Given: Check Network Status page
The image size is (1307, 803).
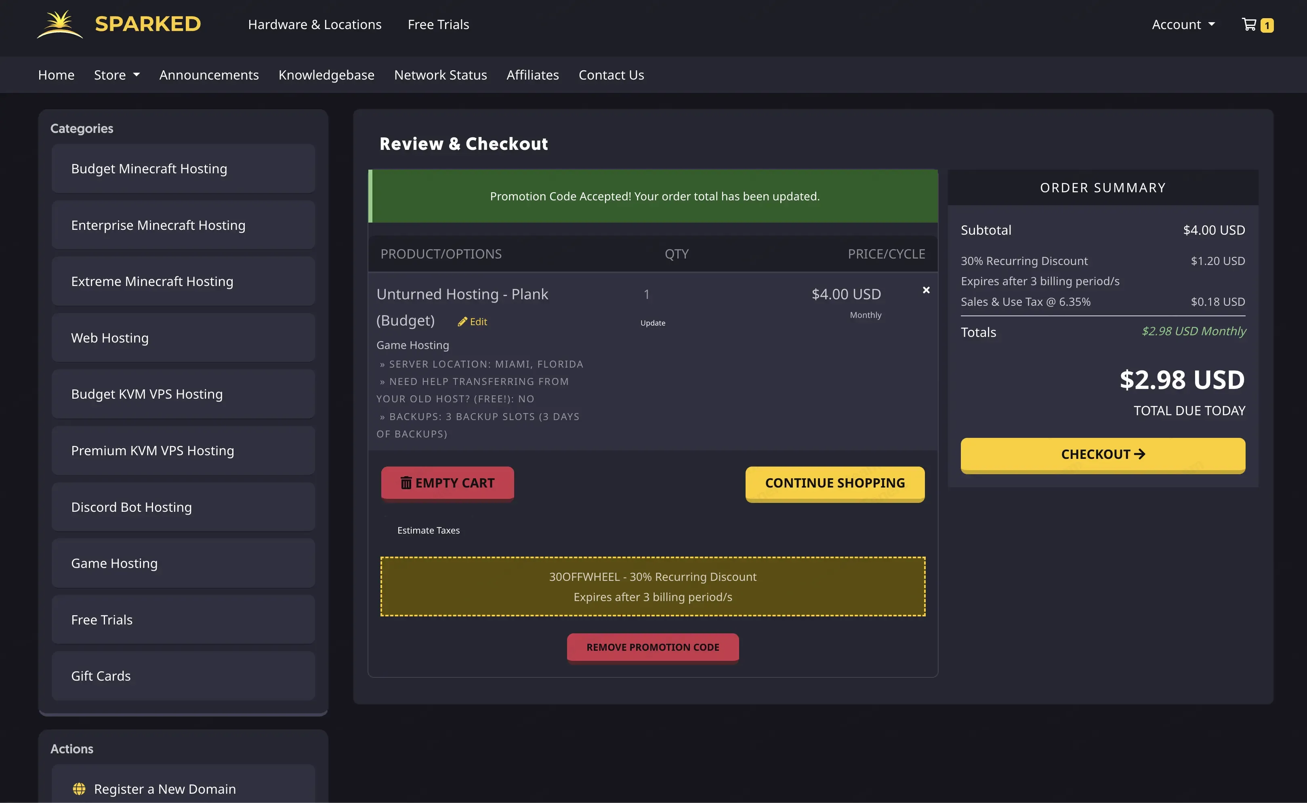Looking at the screenshot, I should [x=440, y=75].
